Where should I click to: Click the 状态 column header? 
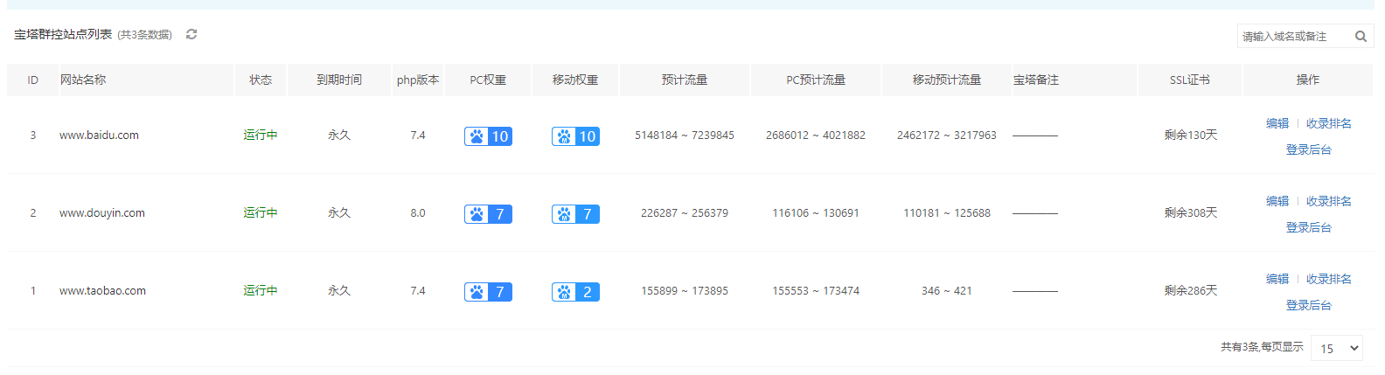[x=261, y=80]
